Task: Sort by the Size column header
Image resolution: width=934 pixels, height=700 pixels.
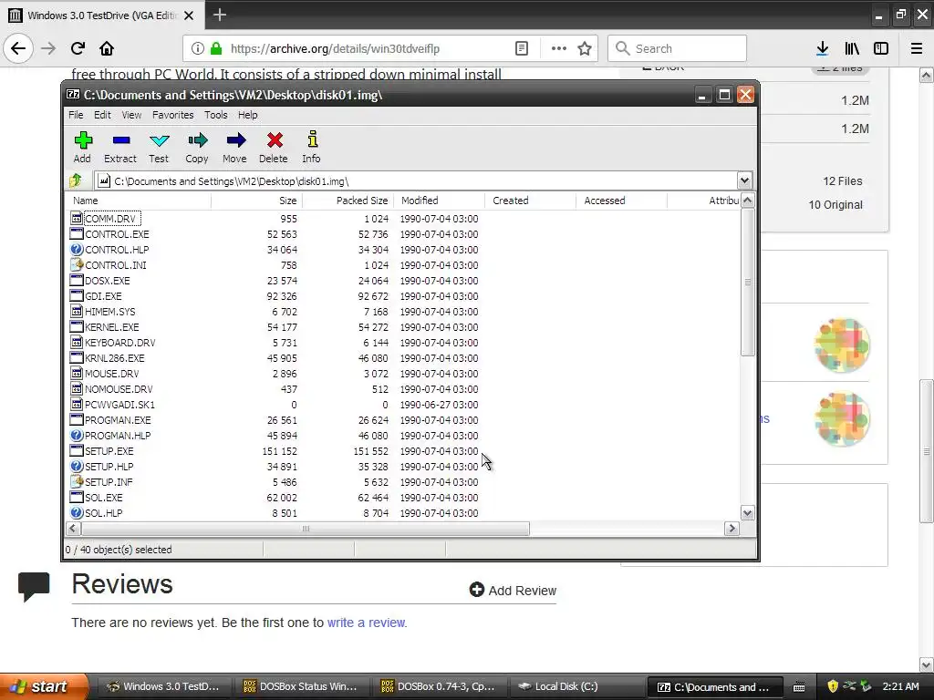Action: [256, 201]
